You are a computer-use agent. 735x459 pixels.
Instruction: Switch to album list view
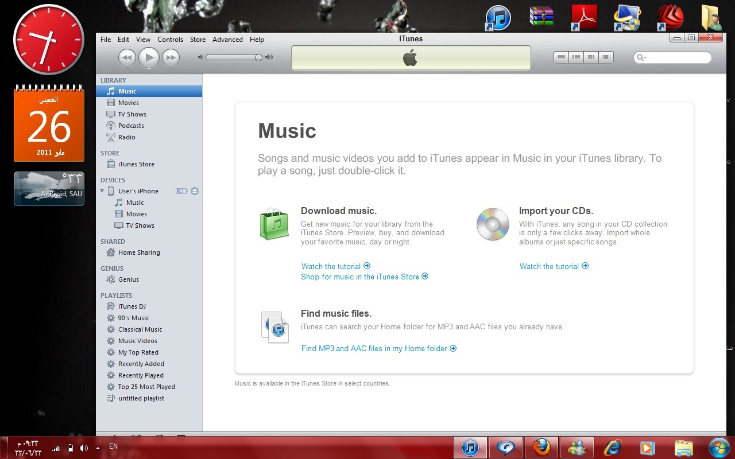tap(576, 57)
